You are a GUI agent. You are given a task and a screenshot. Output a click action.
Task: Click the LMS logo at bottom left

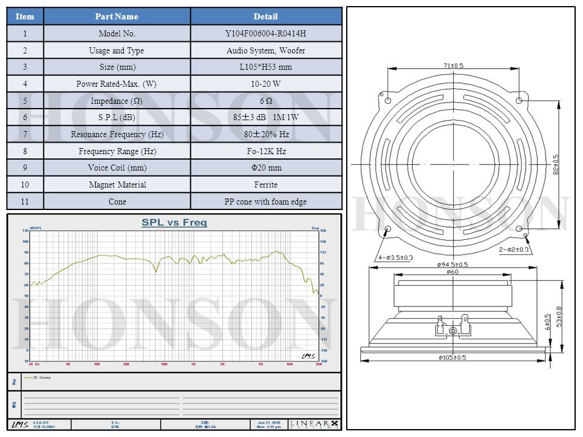click(19, 424)
